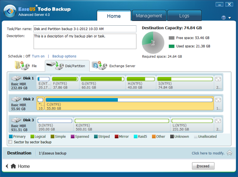The height and width of the screenshot is (177, 238).
Task: Click the Free space gray legend swatch
Action: click(171, 38)
